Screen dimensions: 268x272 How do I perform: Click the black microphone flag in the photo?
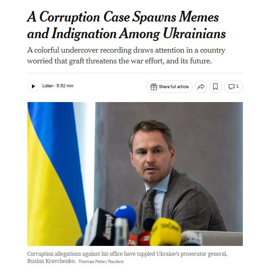pos(99,227)
